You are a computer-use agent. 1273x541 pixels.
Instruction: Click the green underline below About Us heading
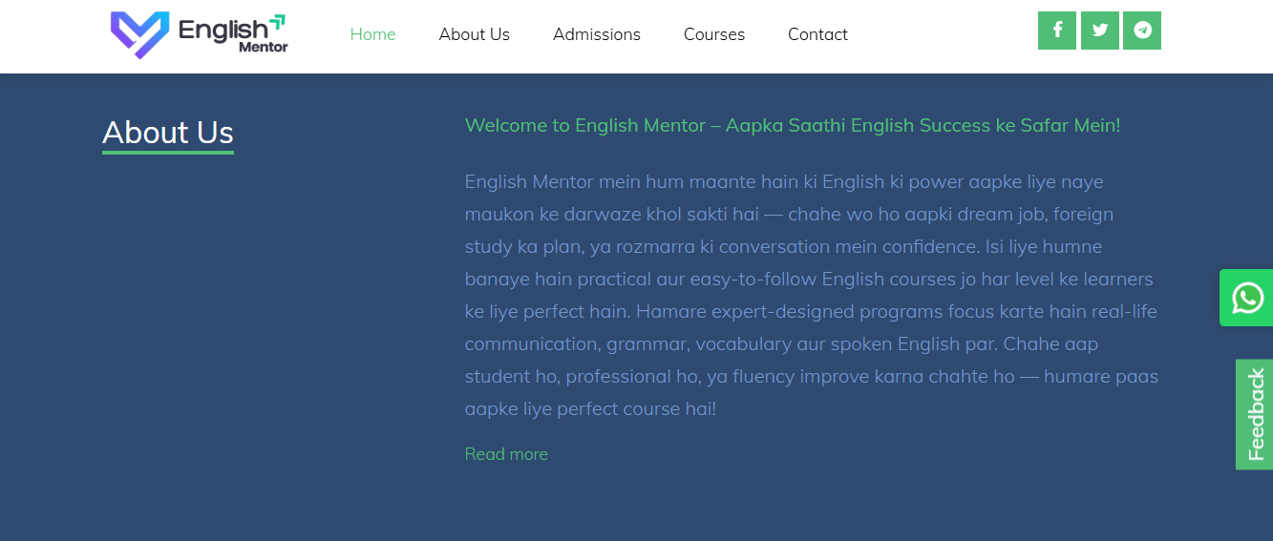(168, 152)
